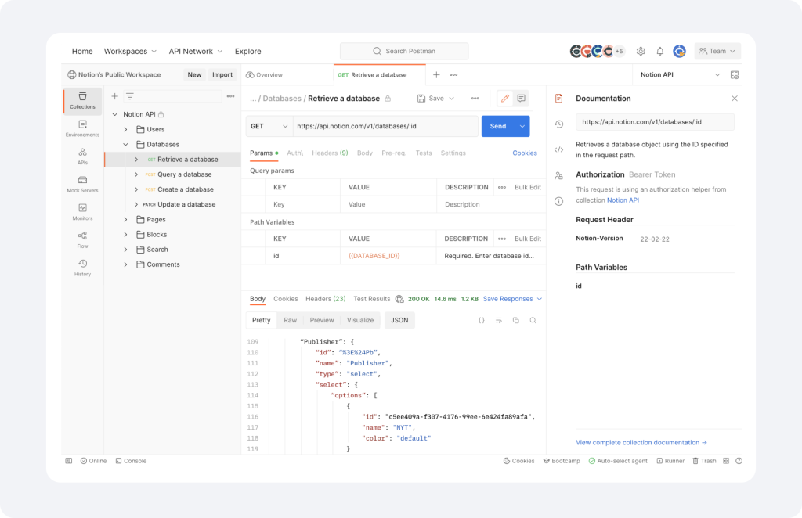Expand the Users folder
This screenshot has width=802, height=518.
click(126, 130)
